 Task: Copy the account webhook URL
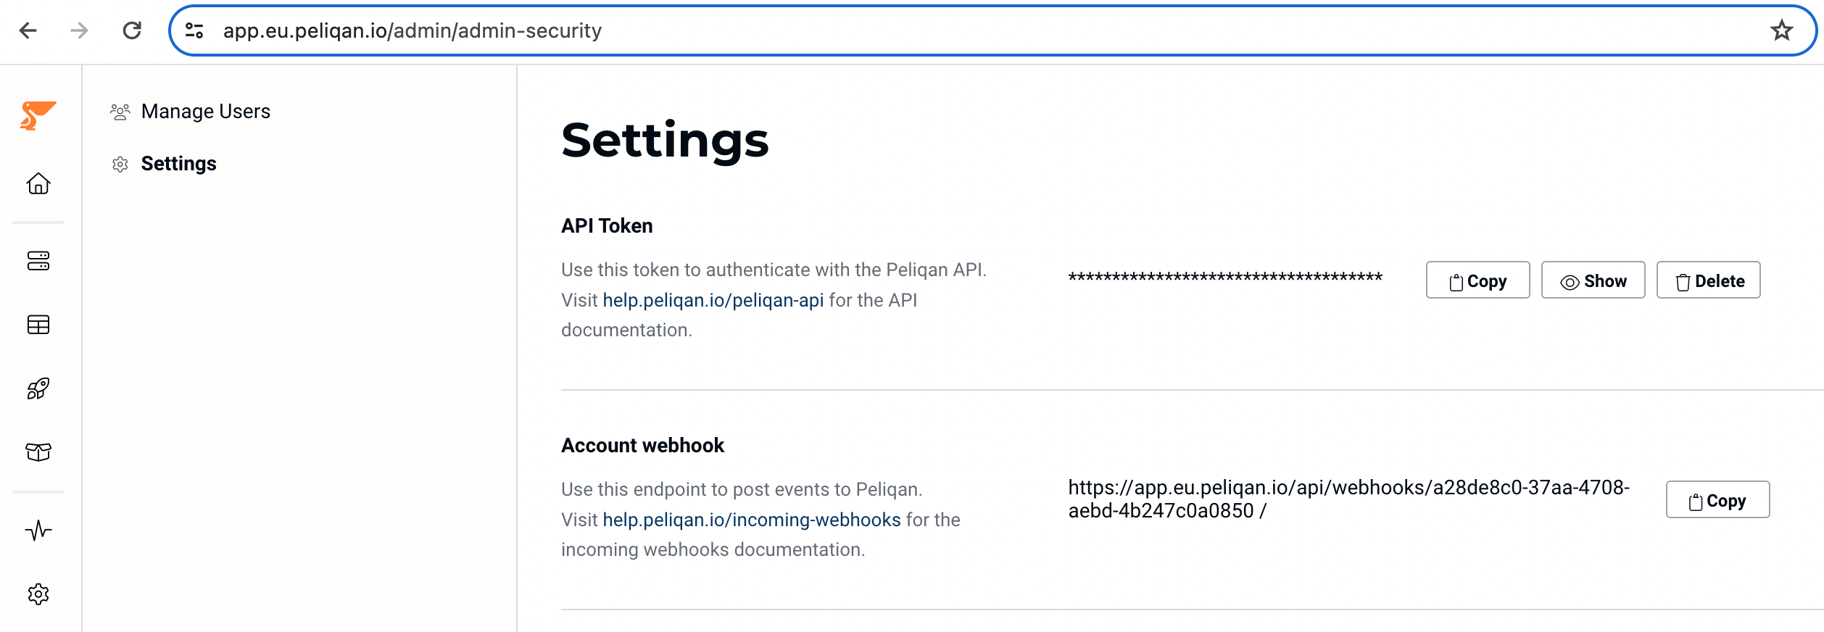(1717, 500)
